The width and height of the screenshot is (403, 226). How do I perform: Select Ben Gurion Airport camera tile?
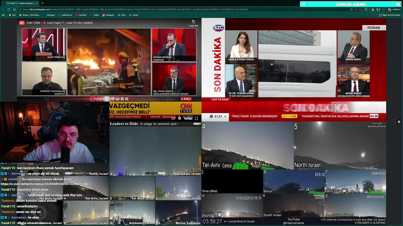(x=355, y=205)
